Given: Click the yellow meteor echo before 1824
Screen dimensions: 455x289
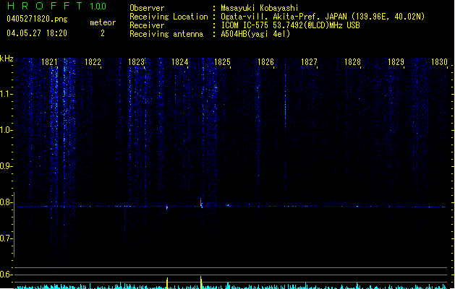Looking at the screenshot, I should [x=167, y=207].
